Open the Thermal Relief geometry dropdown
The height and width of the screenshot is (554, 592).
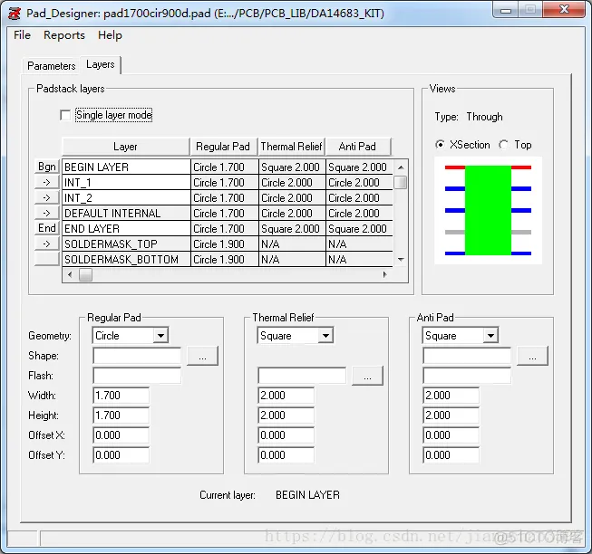[325, 336]
